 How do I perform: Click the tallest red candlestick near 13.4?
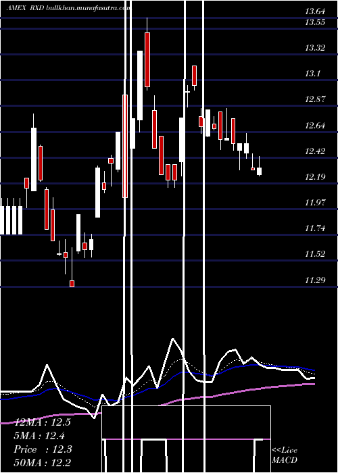pyautogui.click(x=147, y=59)
